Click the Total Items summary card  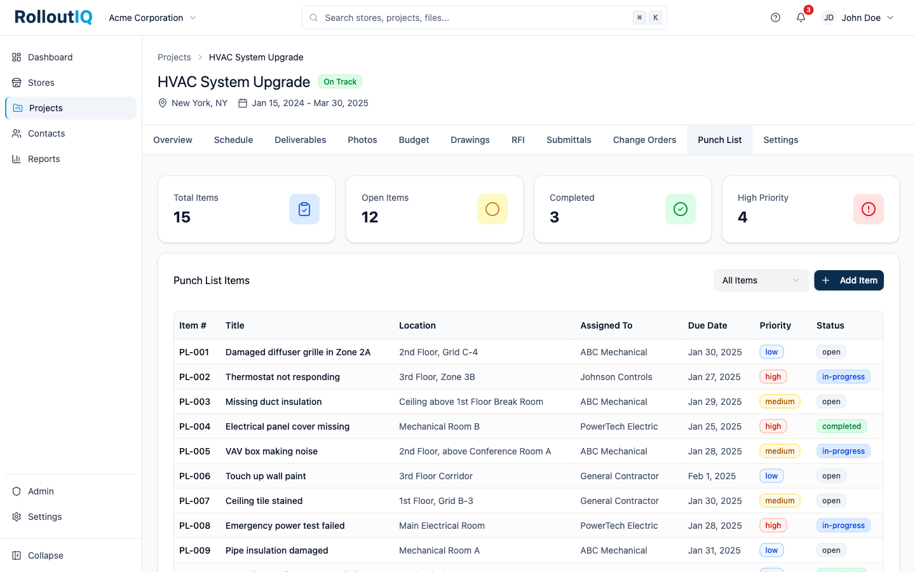(x=247, y=209)
